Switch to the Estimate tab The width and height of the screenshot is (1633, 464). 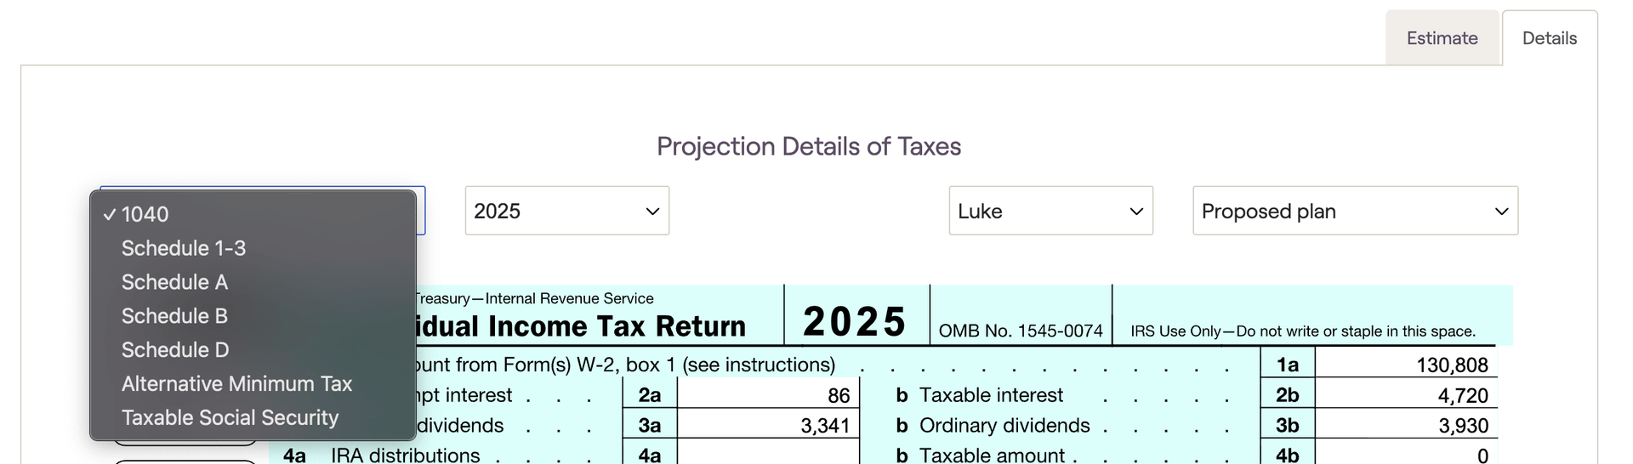coord(1442,38)
